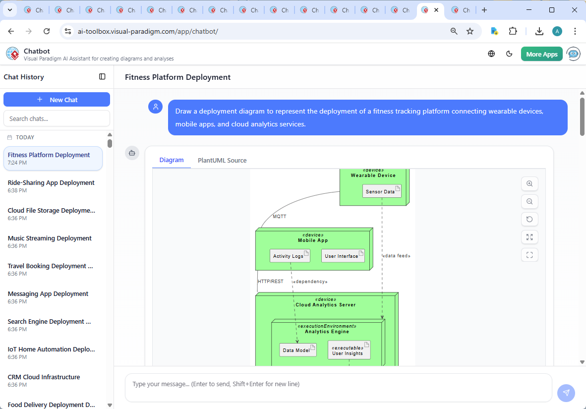This screenshot has width=586, height=409.
Task: Open More Apps
Action: [541, 54]
